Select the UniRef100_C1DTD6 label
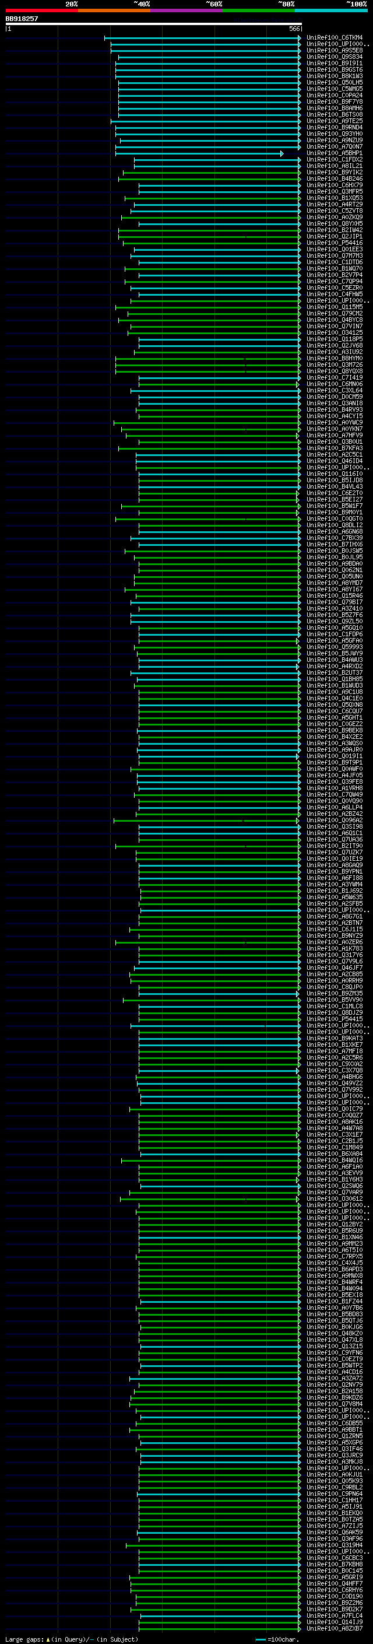 pos(335,262)
